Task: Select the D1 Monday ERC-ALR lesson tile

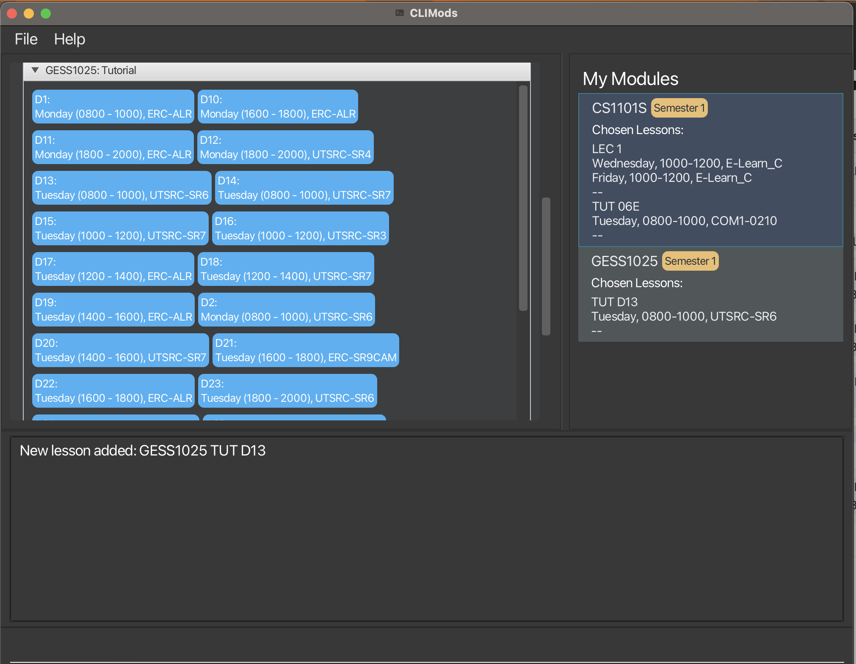Action: 113,107
